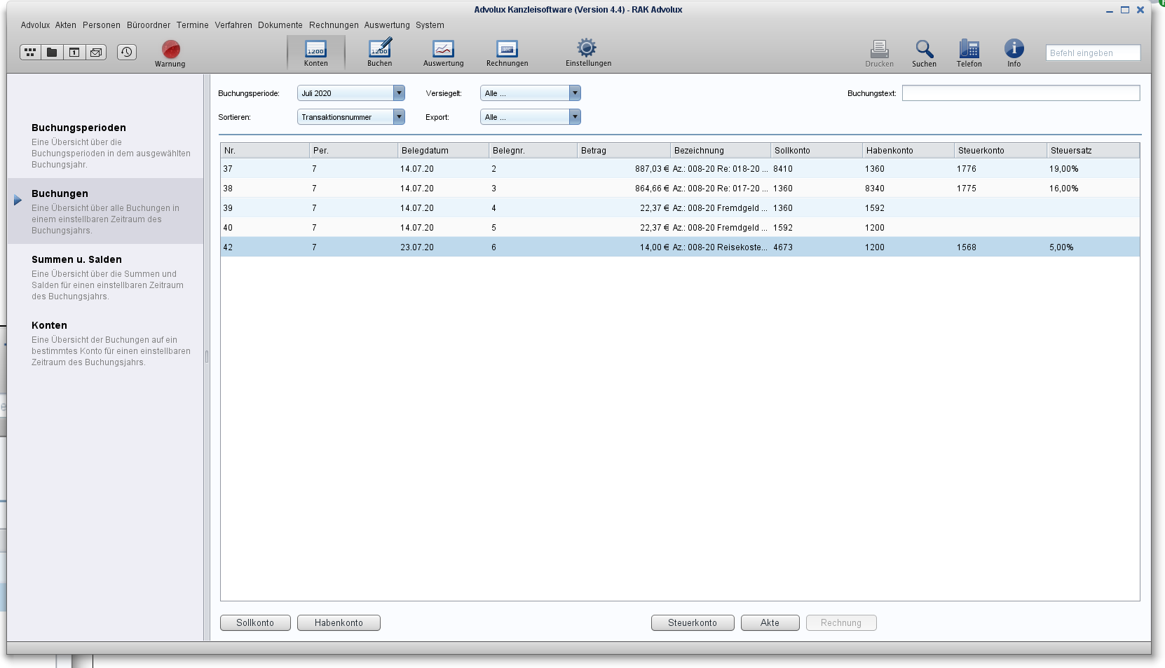Open the System menu

[430, 25]
